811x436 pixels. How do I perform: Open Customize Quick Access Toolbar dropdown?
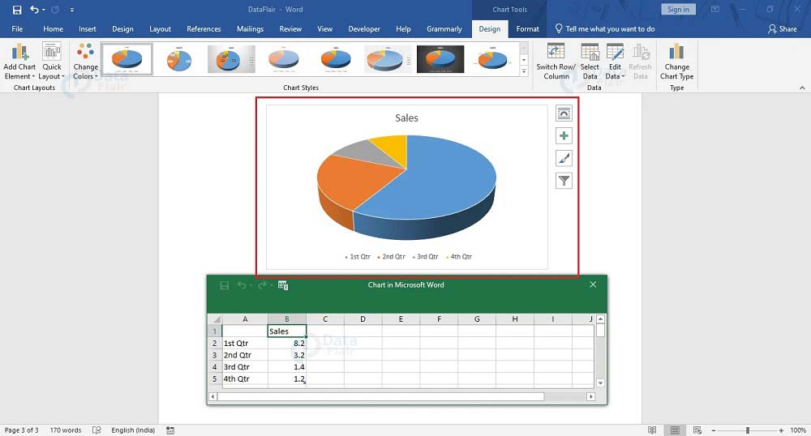point(72,10)
